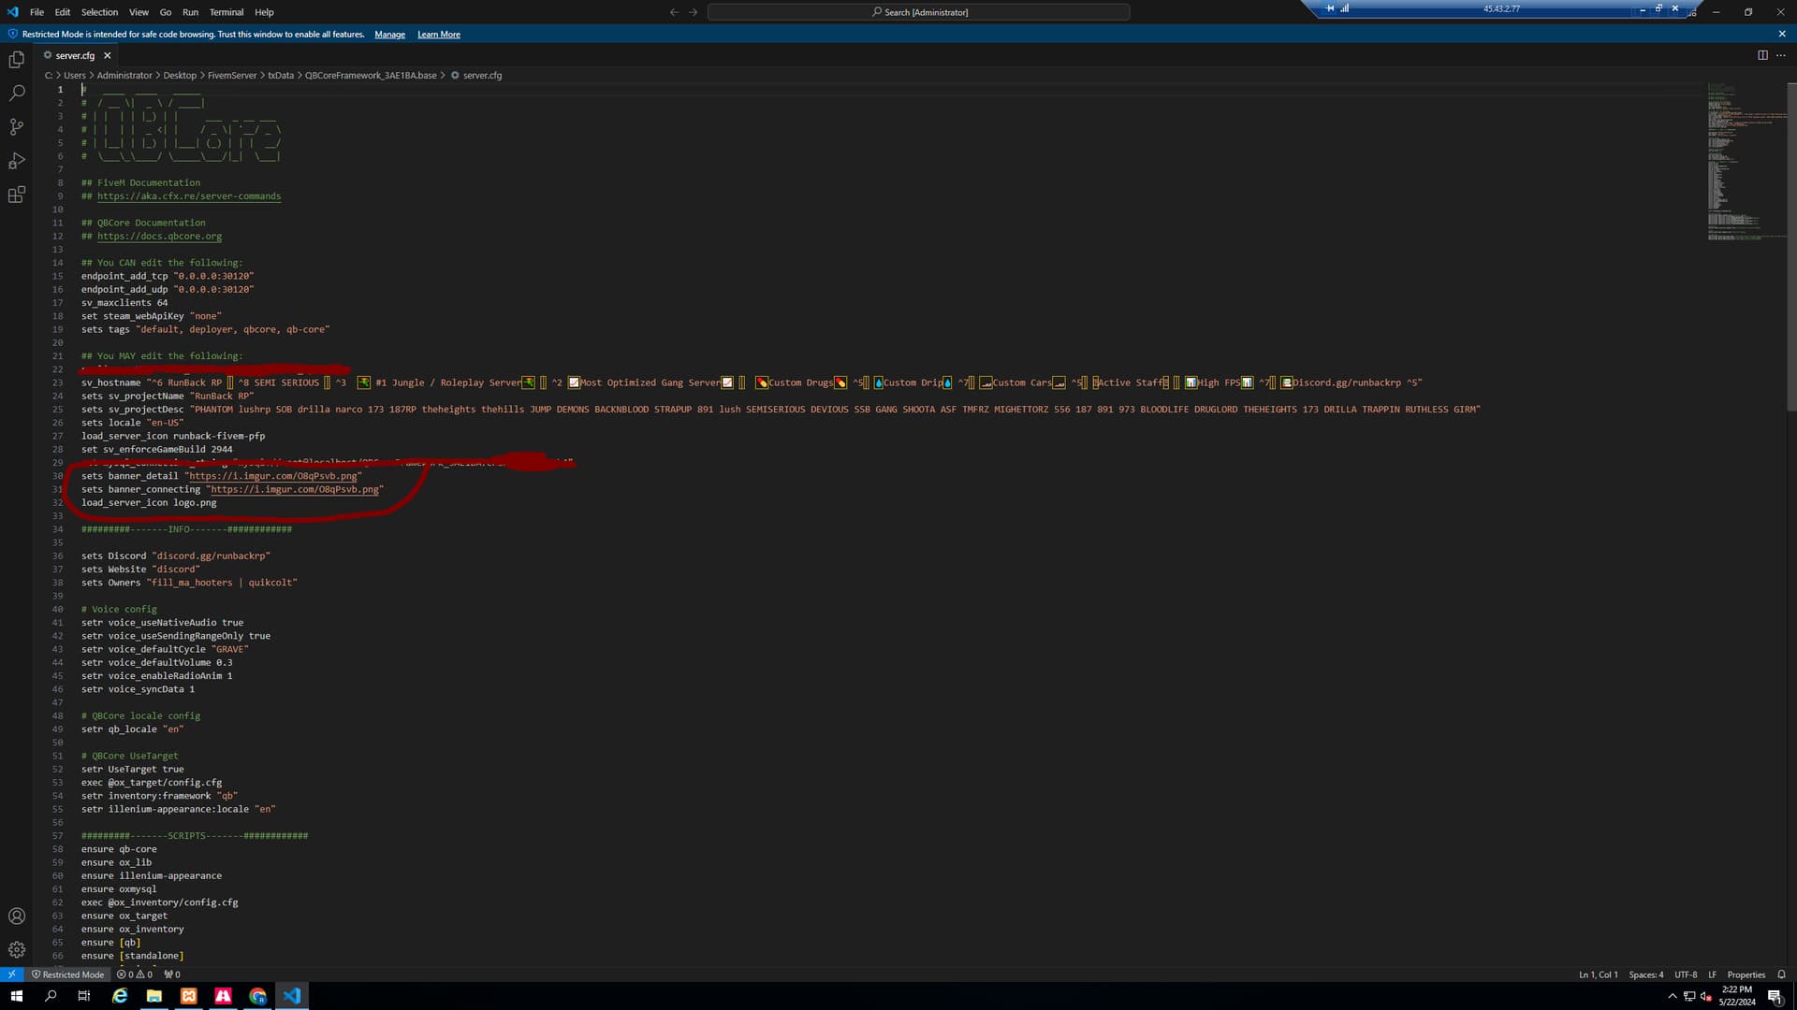Open the Spaces: 4 indentation selector
Image resolution: width=1797 pixels, height=1010 pixels.
(1646, 974)
